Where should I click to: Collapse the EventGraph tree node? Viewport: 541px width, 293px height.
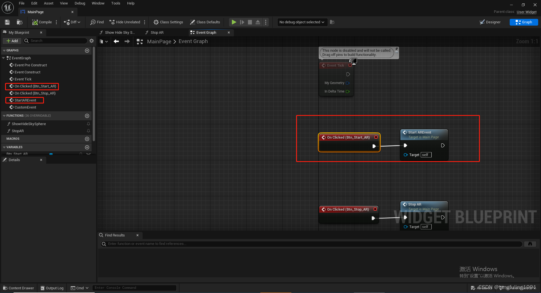point(3,58)
